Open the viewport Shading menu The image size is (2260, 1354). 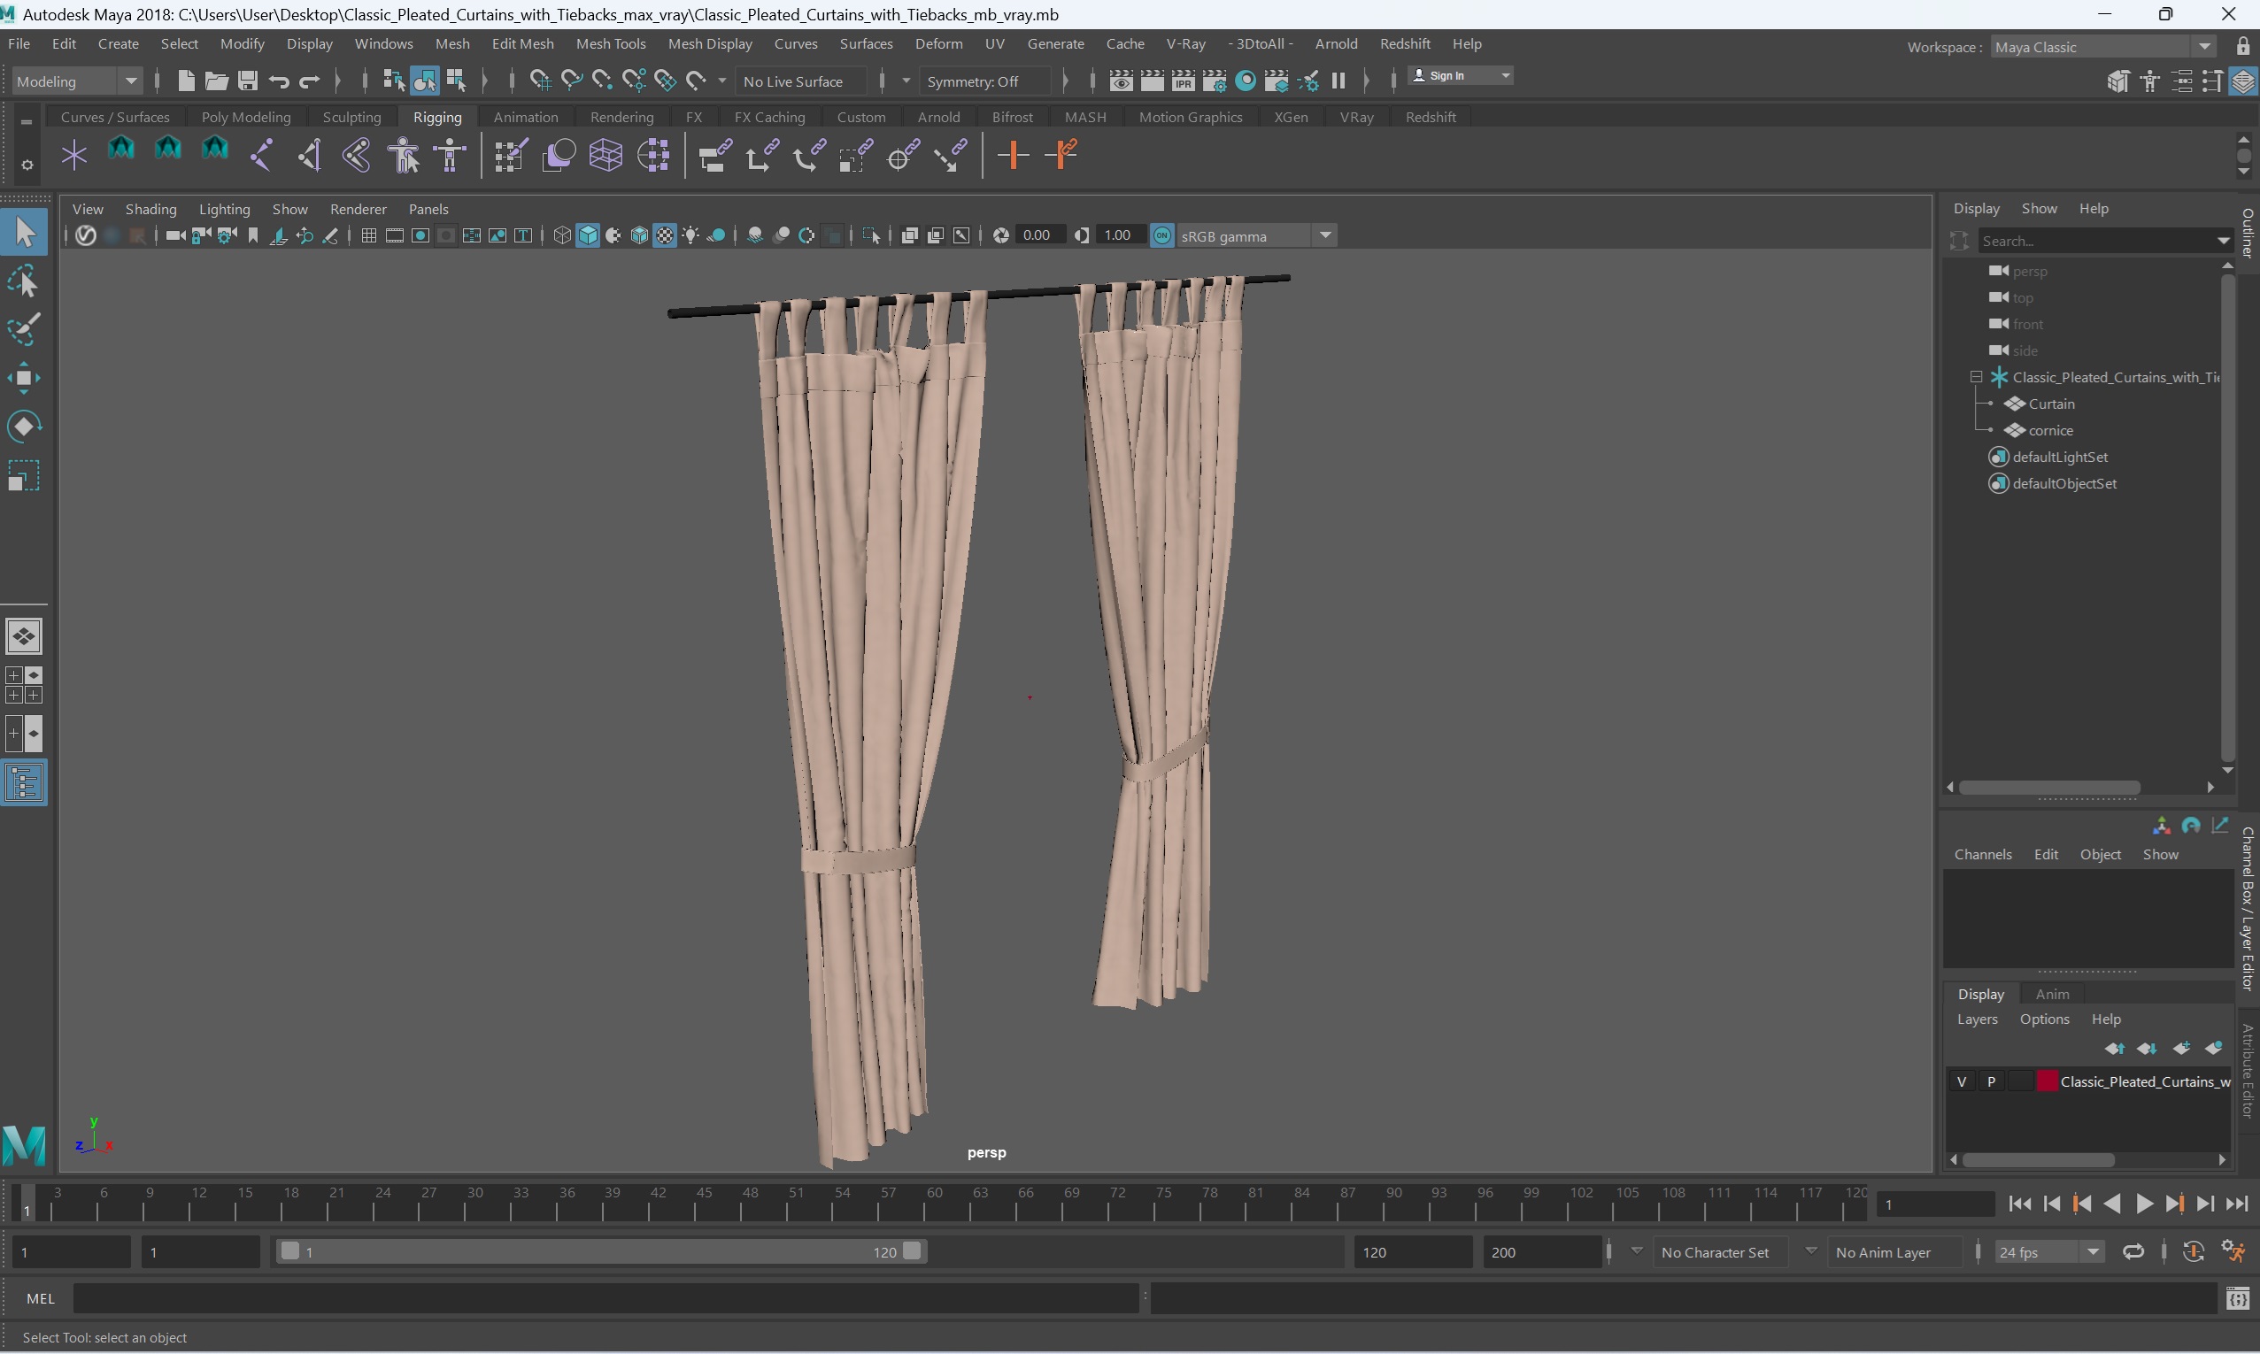pos(150,209)
